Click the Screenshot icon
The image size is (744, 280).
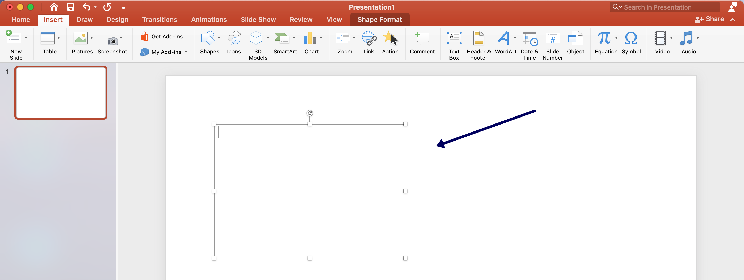[110, 38]
